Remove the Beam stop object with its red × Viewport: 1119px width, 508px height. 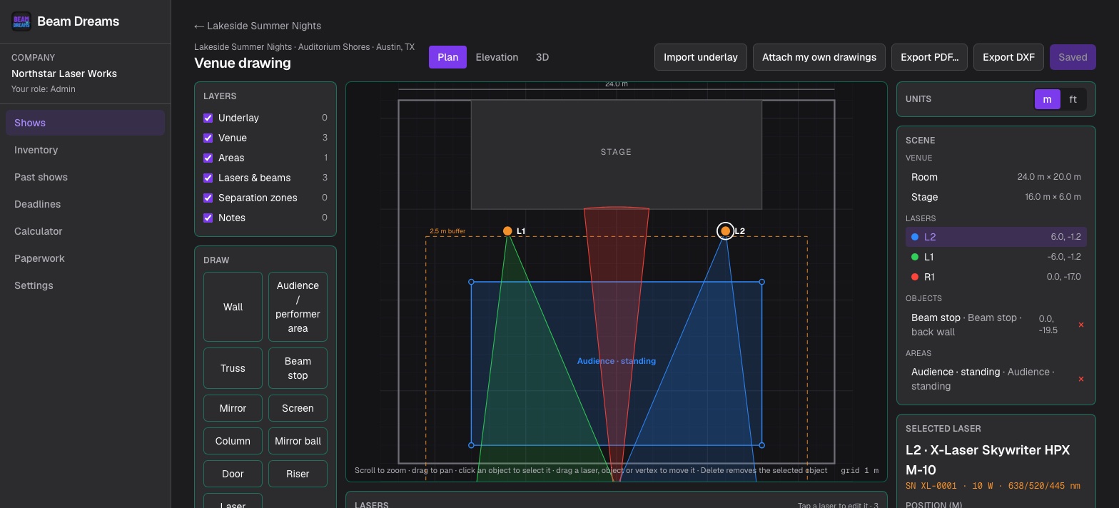point(1080,325)
